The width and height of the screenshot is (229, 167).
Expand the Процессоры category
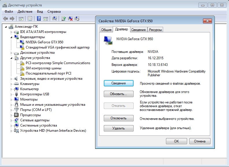pyautogui.click(x=11, y=115)
